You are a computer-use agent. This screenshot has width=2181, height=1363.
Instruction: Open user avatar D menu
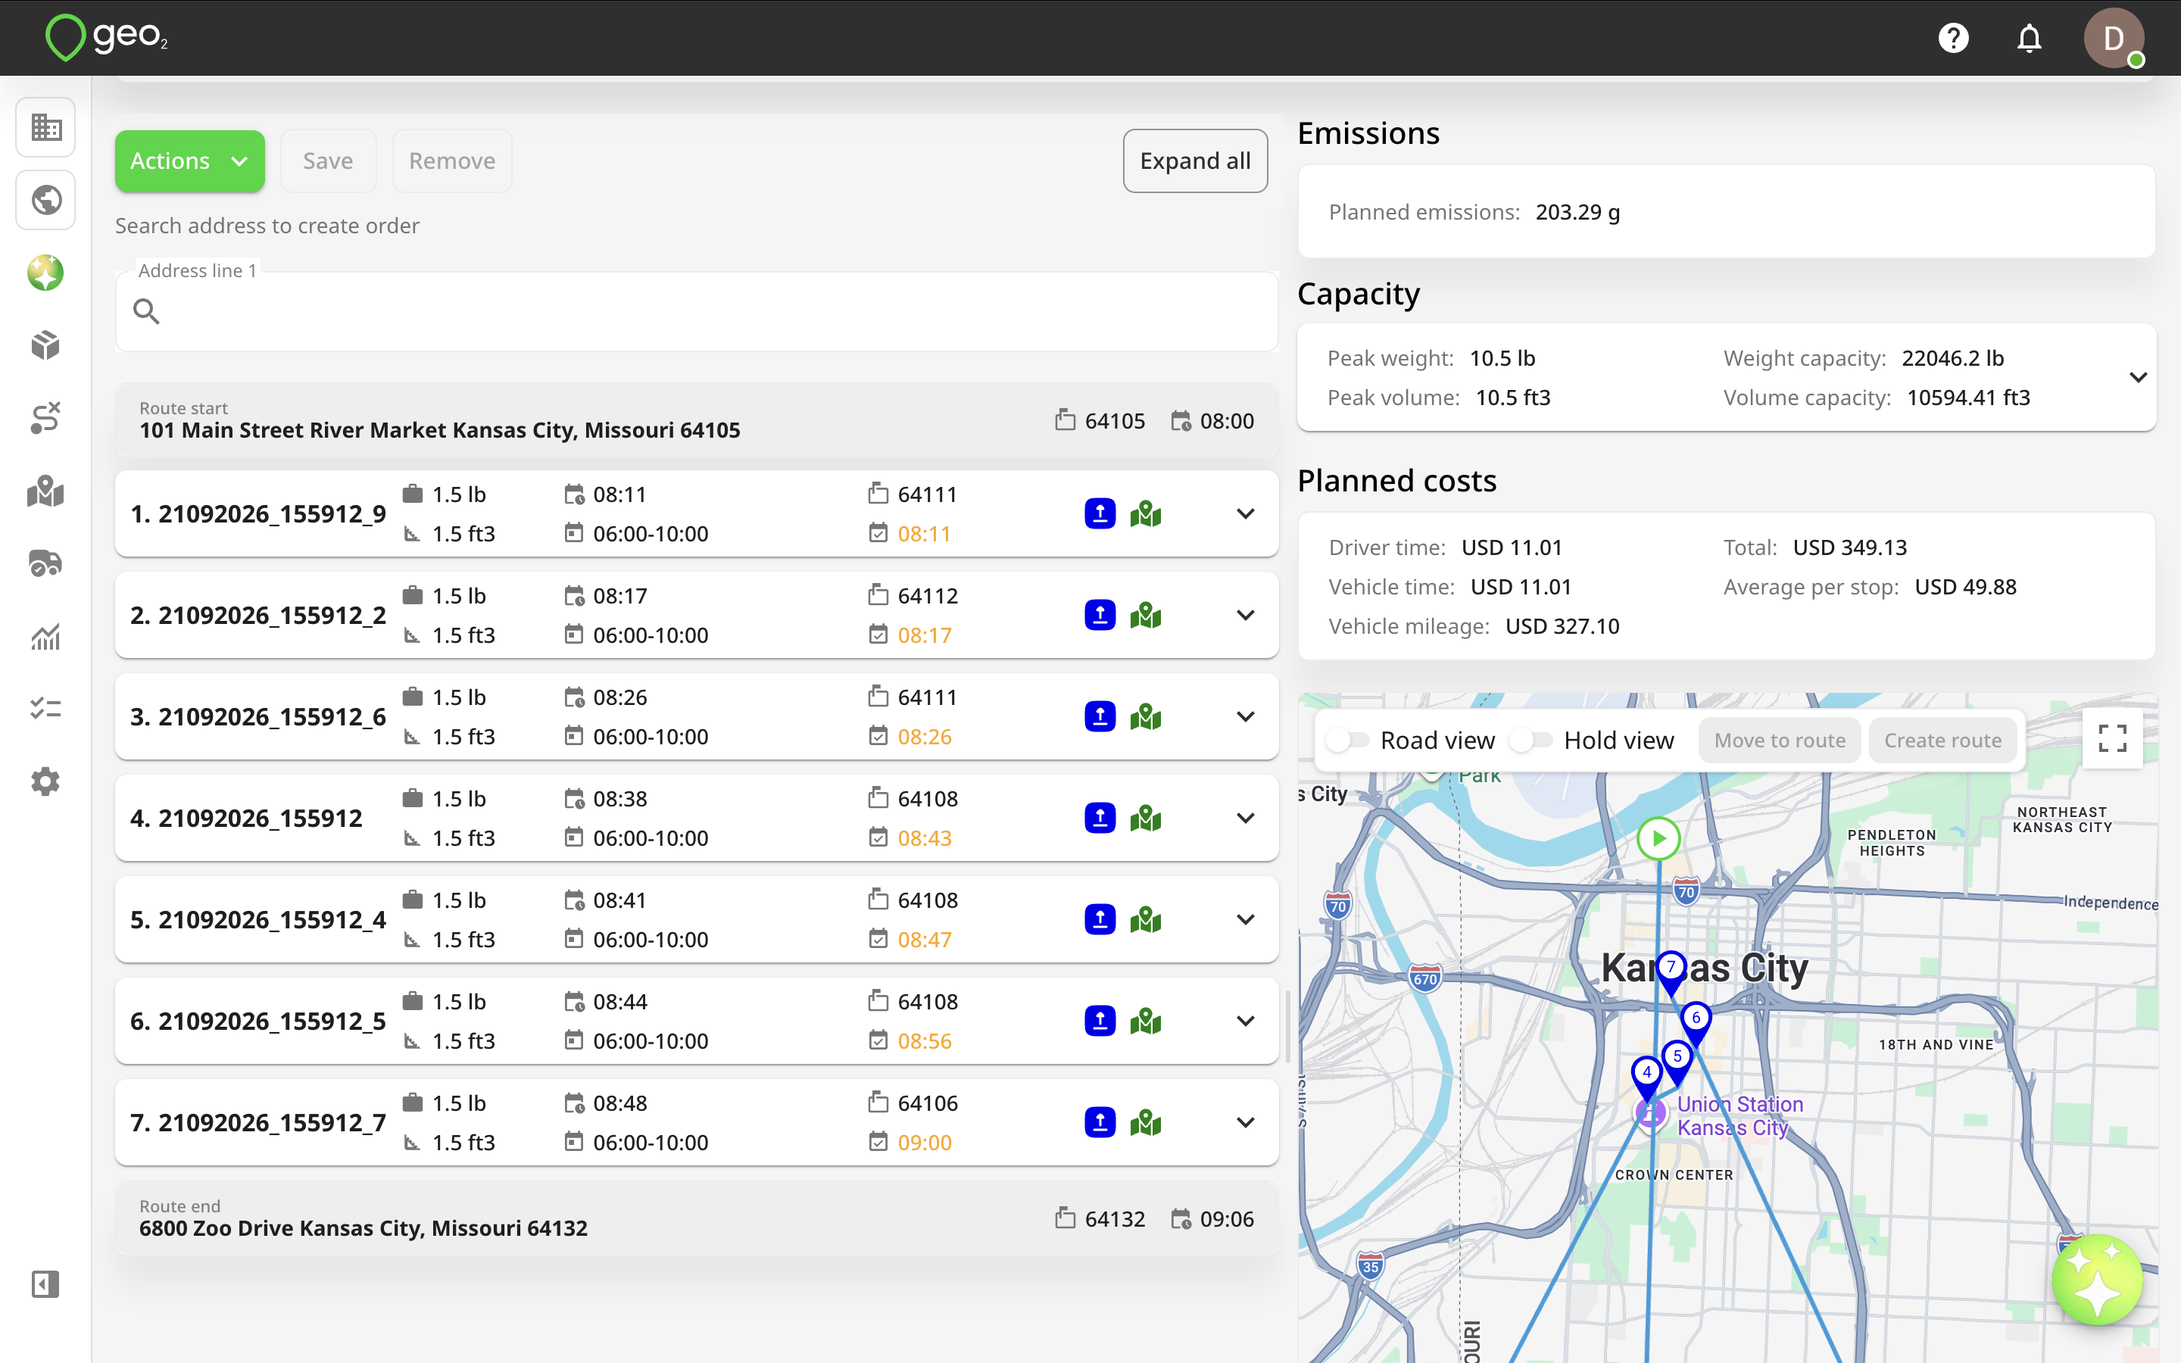point(2114,38)
